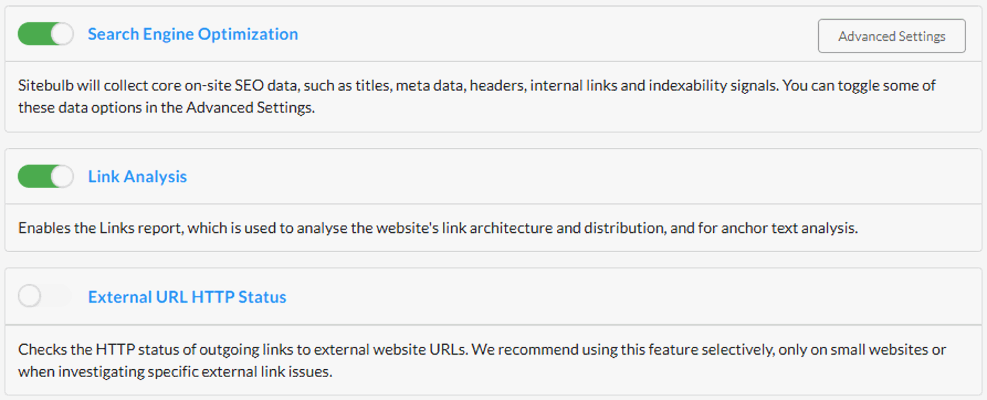Access SEO Advanced Settings options

[x=891, y=36]
